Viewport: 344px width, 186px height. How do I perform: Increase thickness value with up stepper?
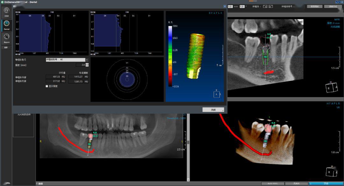[x=87, y=64]
